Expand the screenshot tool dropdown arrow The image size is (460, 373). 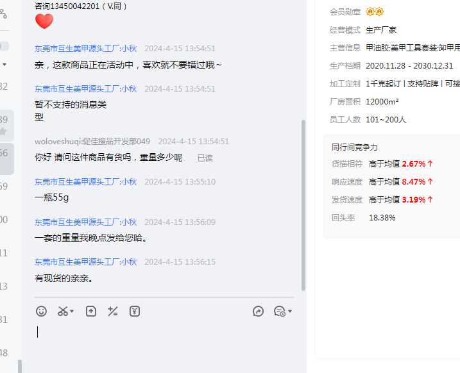tap(72, 311)
